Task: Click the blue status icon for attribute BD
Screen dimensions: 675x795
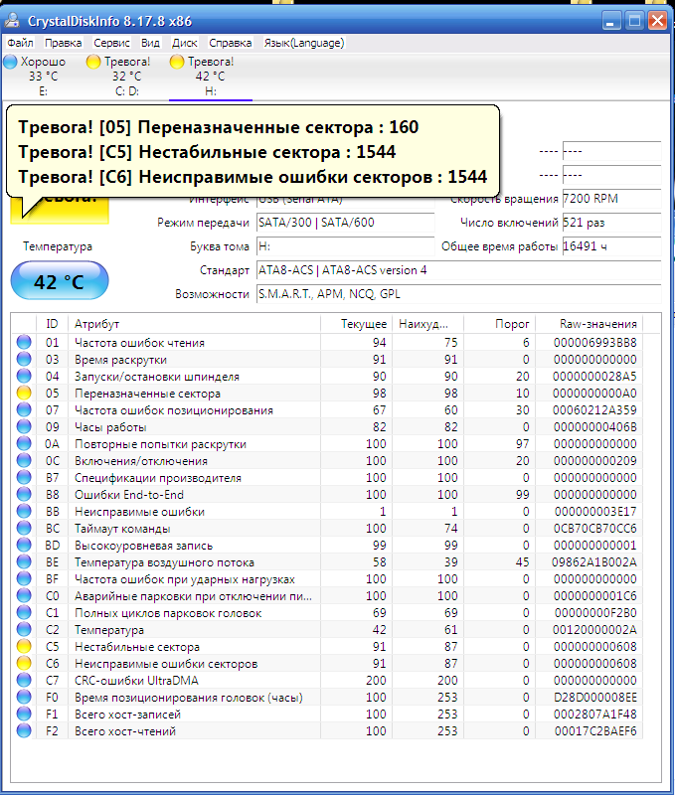Action: (24, 545)
